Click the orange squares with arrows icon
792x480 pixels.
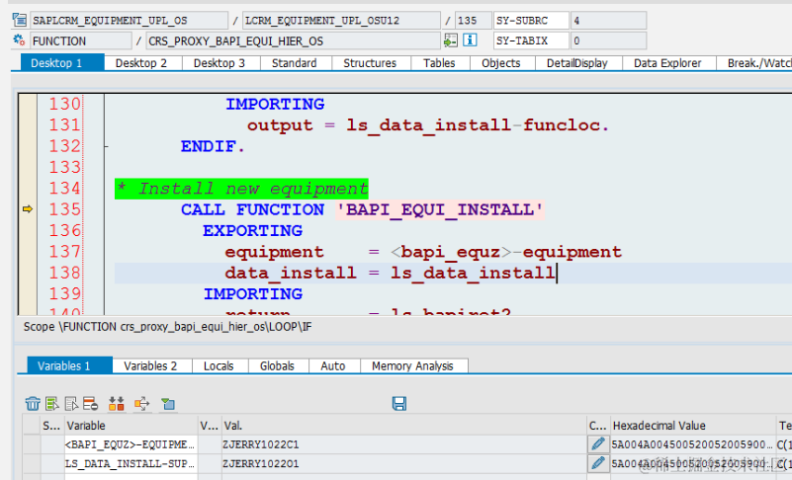[116, 403]
